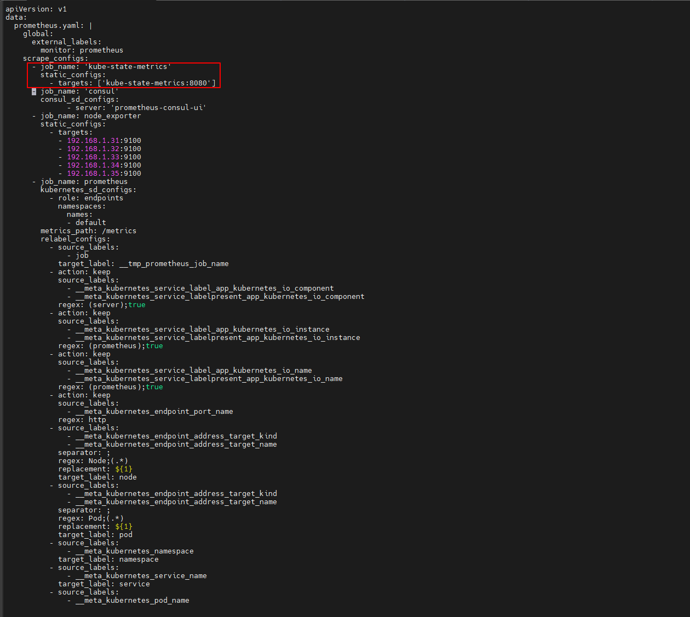
Task: Click the 'apiVersion: v1' line
Action: (x=36, y=9)
